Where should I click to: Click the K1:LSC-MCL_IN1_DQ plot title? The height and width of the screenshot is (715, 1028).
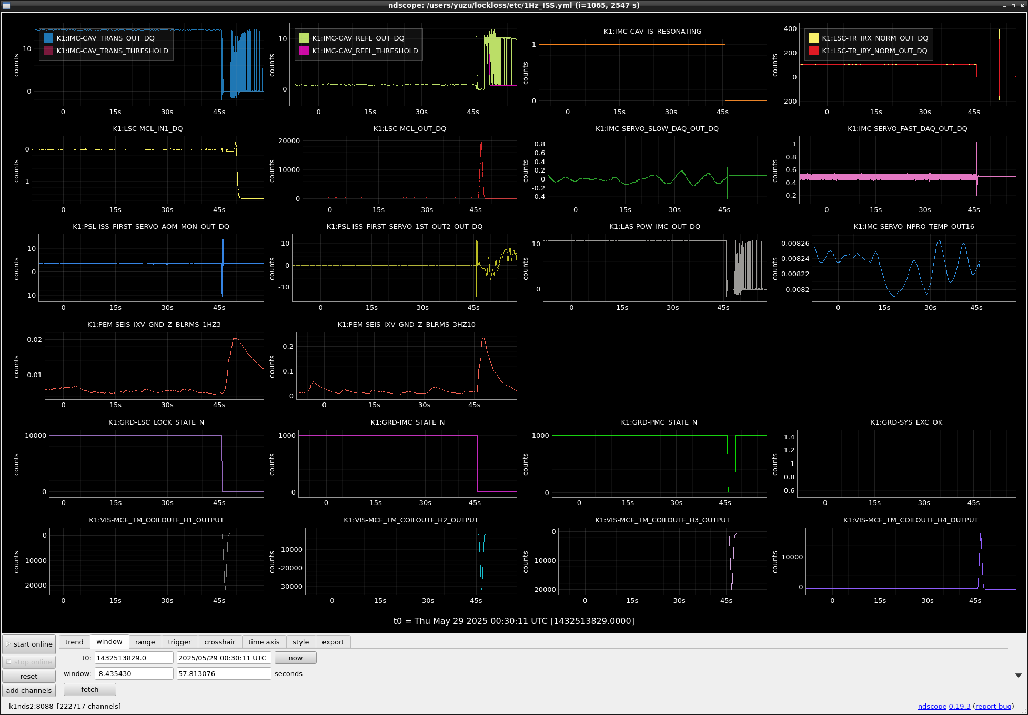148,128
